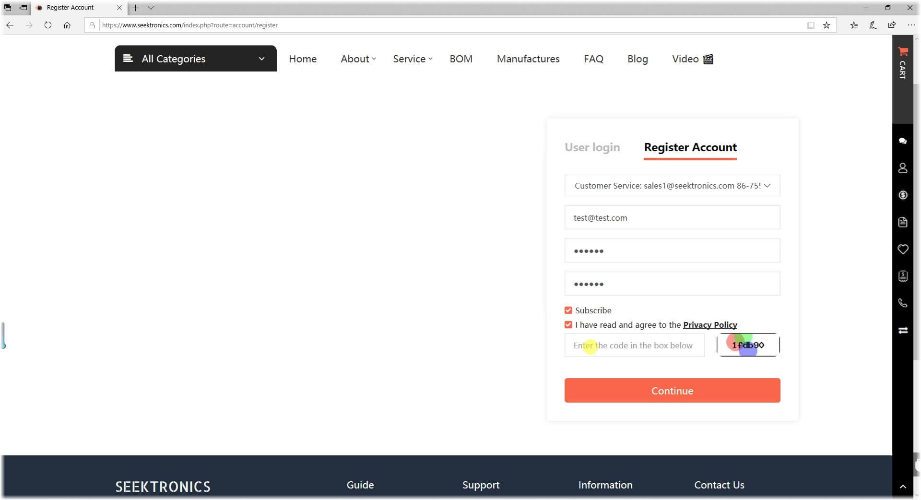
Task: Open the live chat bubble icon
Action: click(903, 141)
